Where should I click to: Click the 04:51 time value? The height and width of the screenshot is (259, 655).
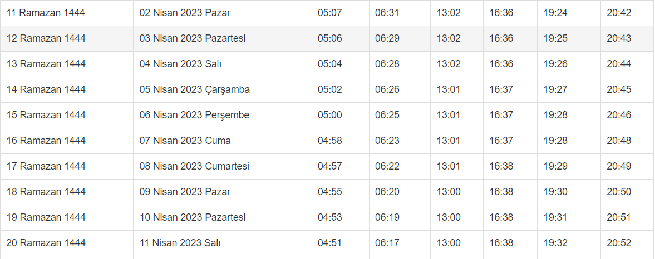click(x=330, y=243)
